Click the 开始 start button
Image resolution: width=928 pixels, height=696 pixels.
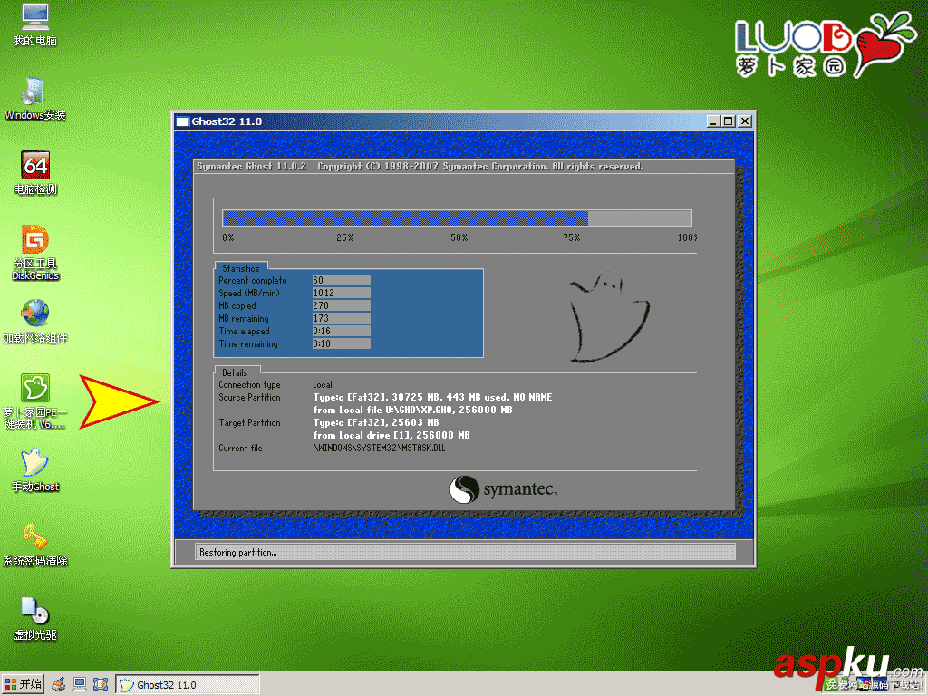click(23, 685)
